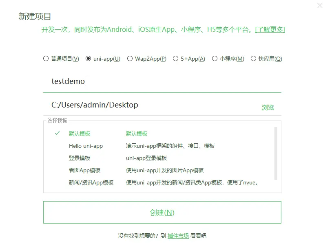Viewport: 323px width, 250px height.
Task: Click the C:/Users/admin/Desktop path field
Action: (x=150, y=105)
